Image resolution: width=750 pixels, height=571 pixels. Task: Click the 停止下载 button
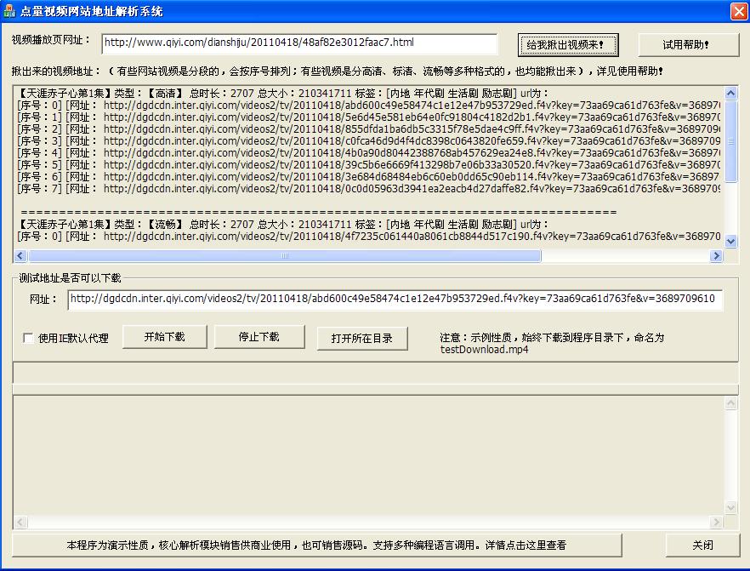[259, 337]
